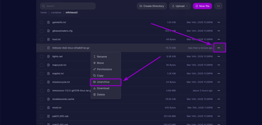
Task: Open the three-dot menu for missioncycle.txt
Action: click(x=219, y=82)
